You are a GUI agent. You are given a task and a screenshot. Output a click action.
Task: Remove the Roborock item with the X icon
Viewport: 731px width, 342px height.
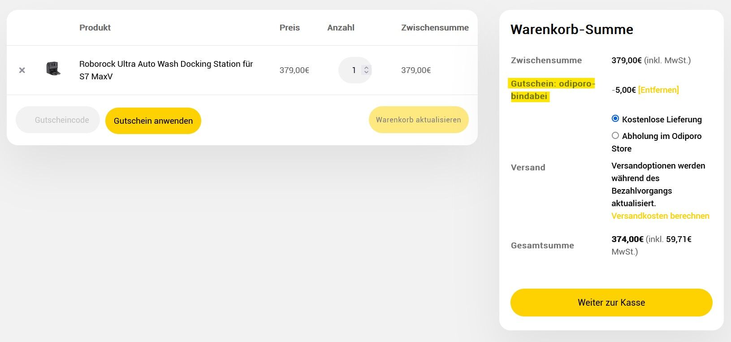click(22, 70)
